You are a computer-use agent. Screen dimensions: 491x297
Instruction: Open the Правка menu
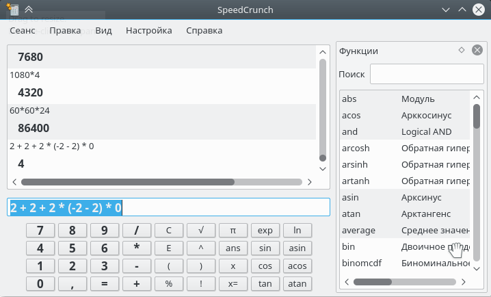(65, 30)
